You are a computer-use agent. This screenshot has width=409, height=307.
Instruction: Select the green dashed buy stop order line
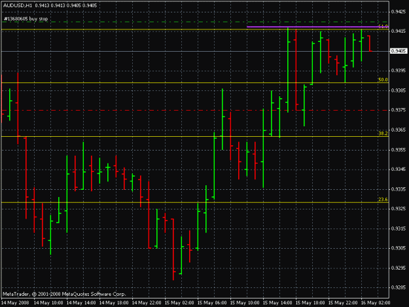coord(195,22)
